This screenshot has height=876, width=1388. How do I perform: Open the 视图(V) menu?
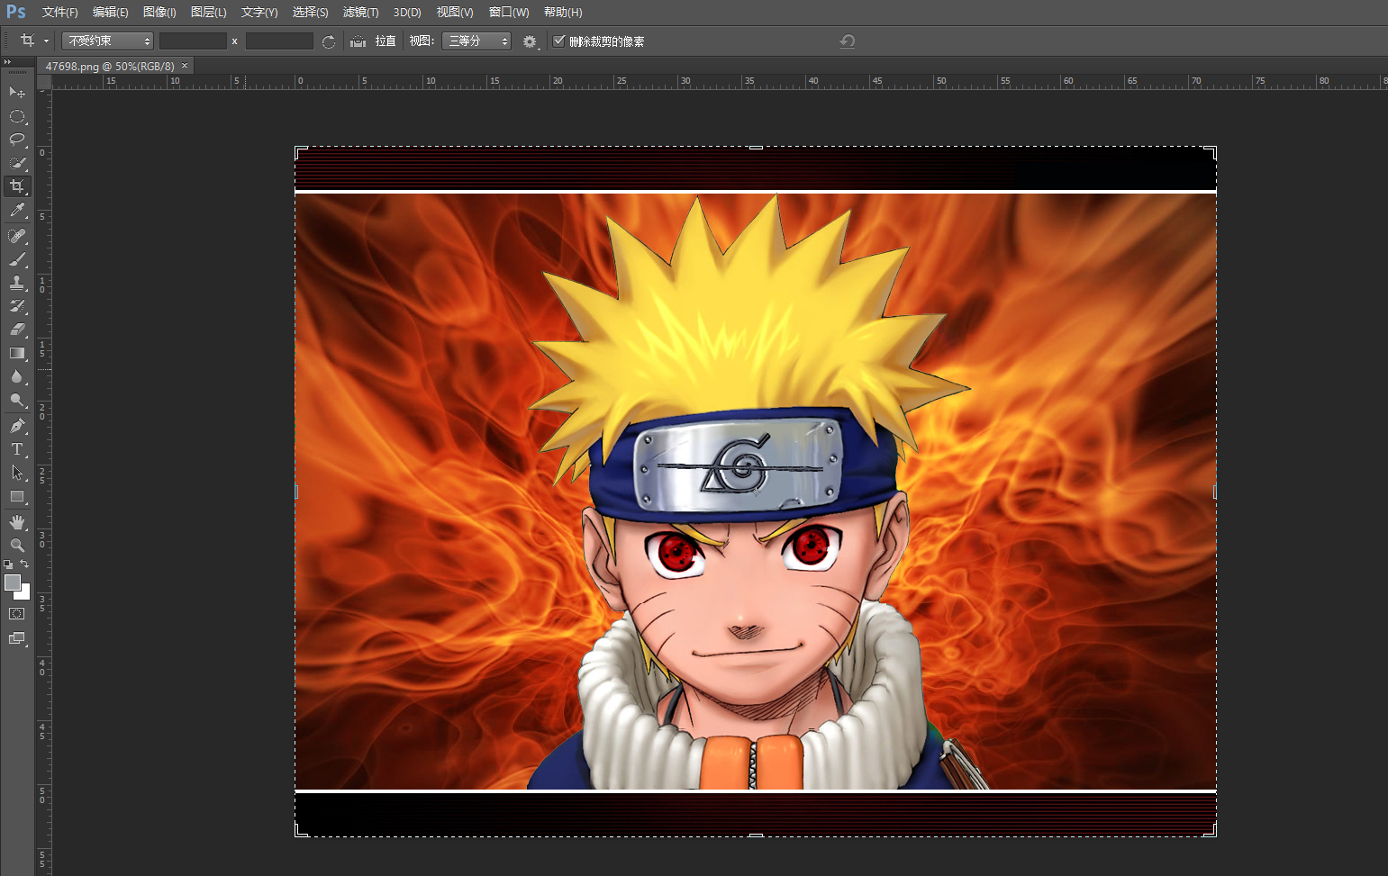455,13
